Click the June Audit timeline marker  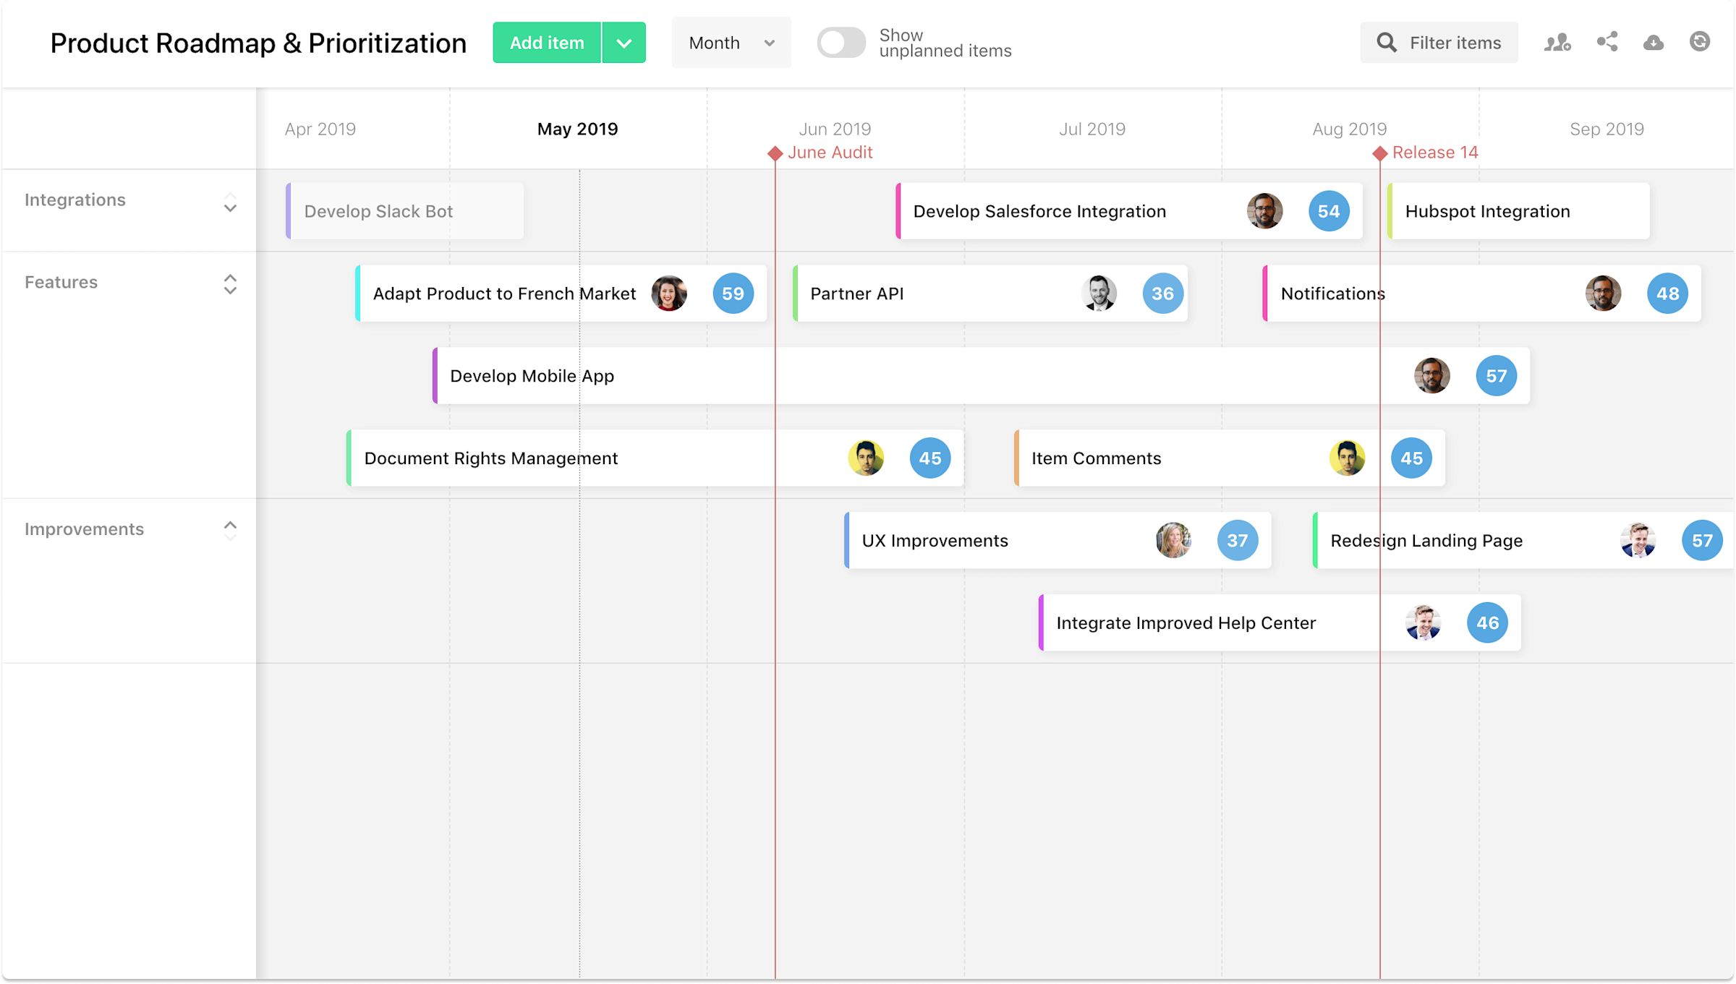coord(774,153)
